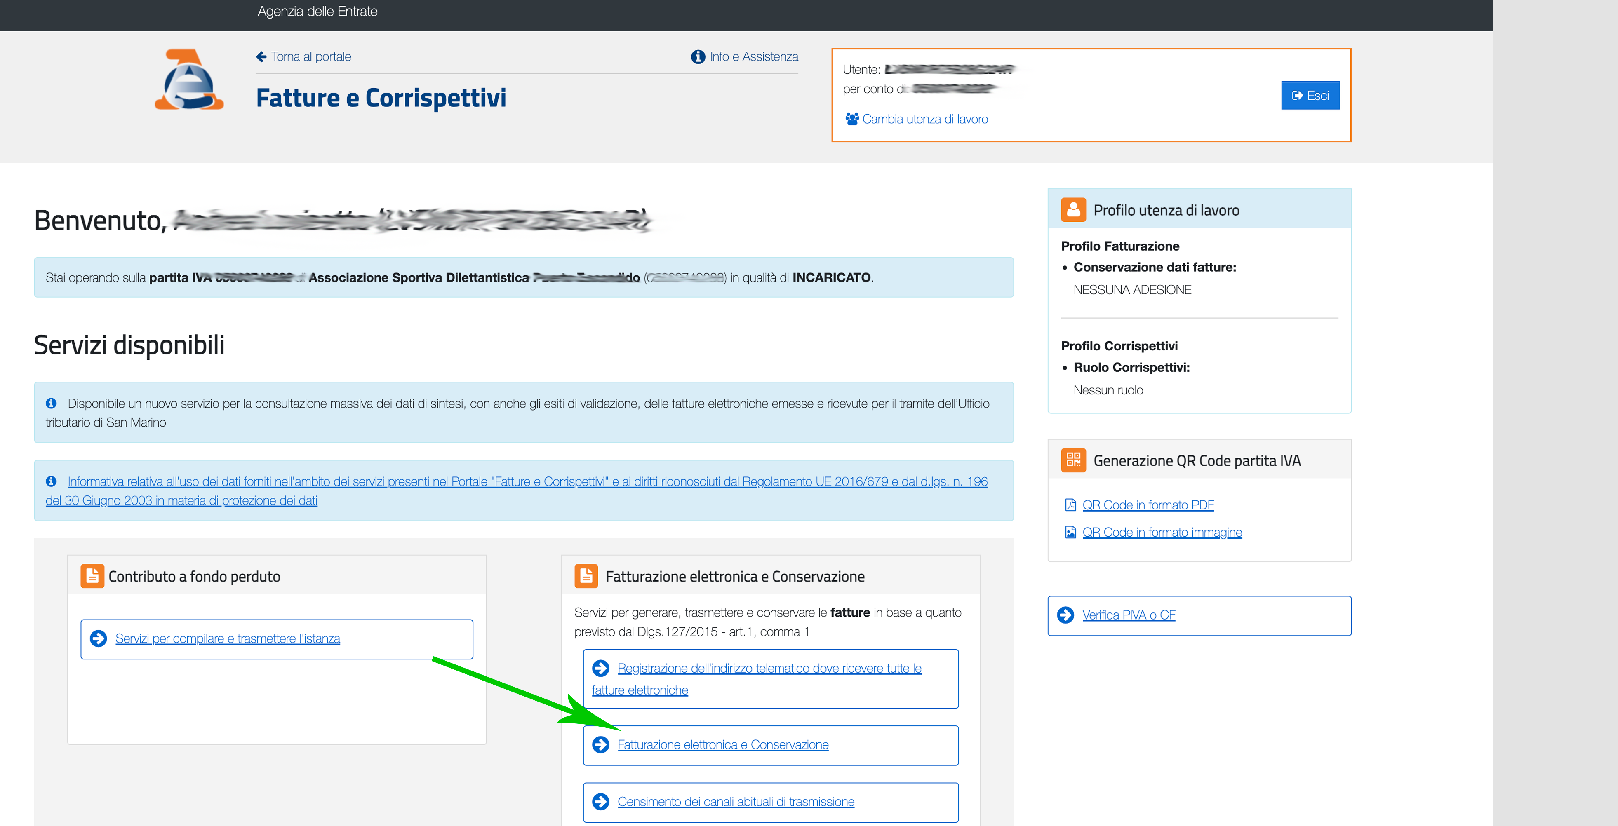Open Cambia utenza di lavoro link
This screenshot has width=1618, height=826.
point(924,119)
